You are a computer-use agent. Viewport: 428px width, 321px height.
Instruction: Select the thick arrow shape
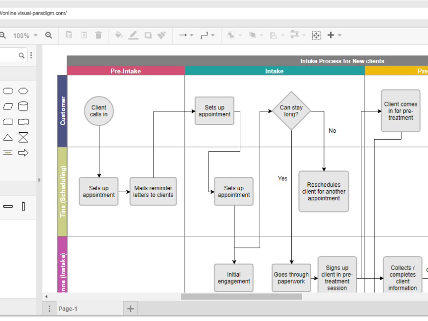point(23,153)
